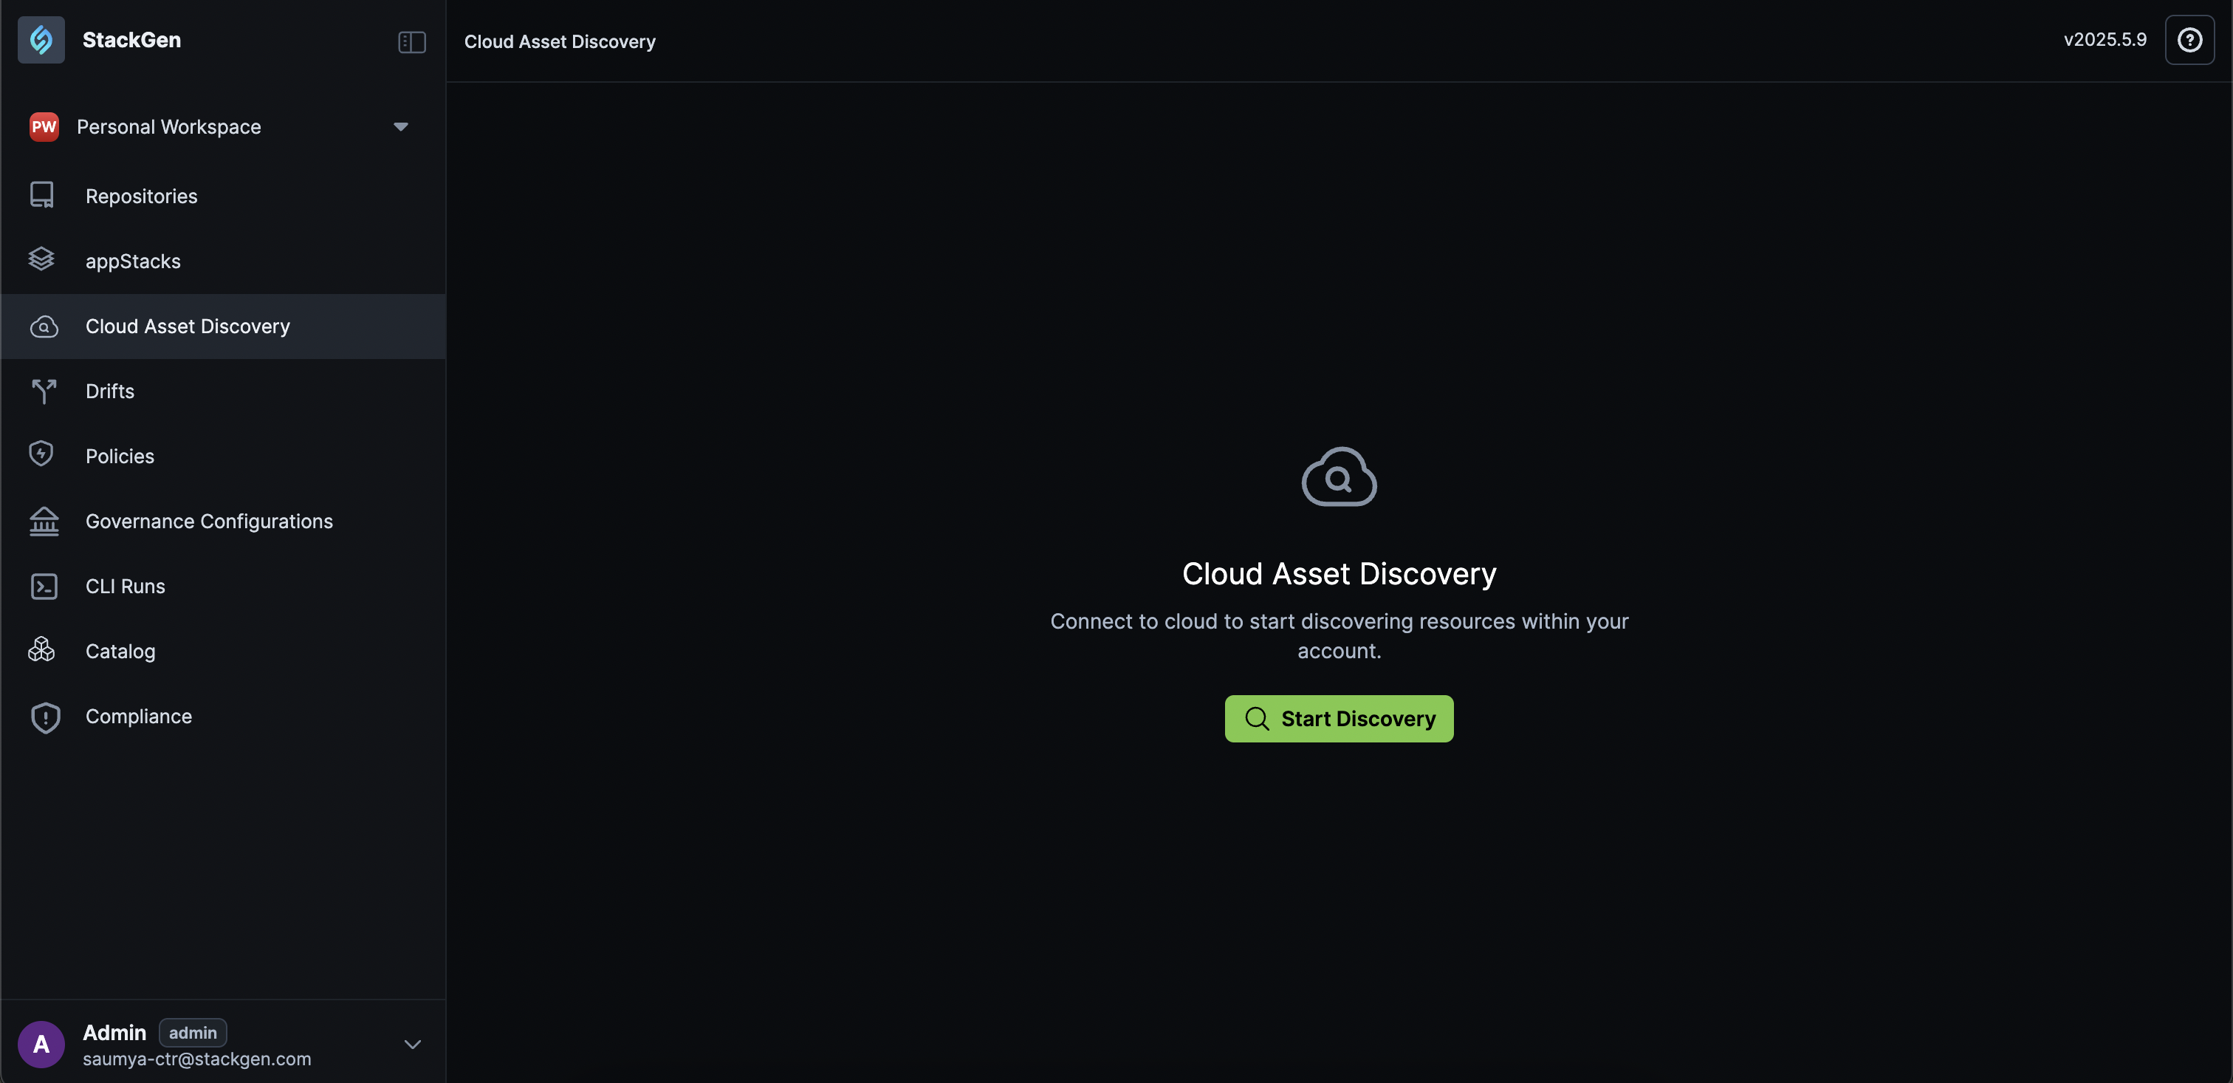The image size is (2233, 1083).
Task: Click the Repositories book icon
Action: 41,195
